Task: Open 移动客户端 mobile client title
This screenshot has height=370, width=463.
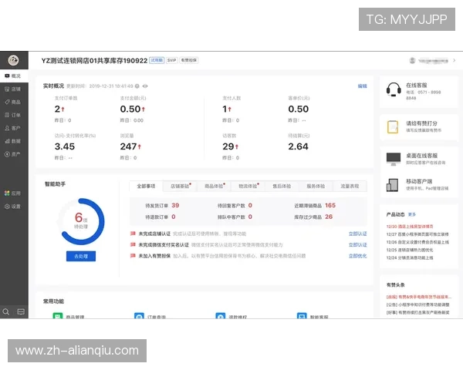Action: pyautogui.click(x=419, y=181)
